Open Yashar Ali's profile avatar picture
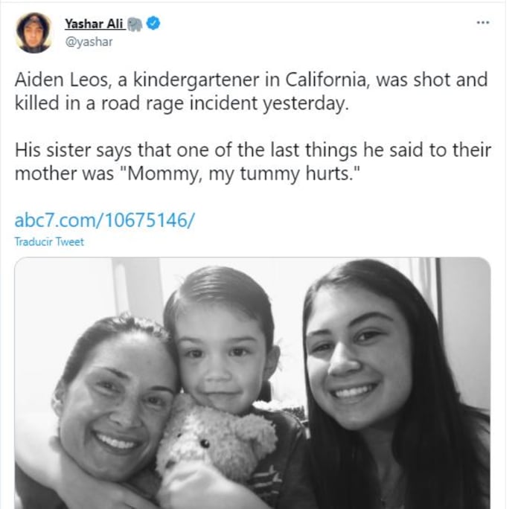The image size is (521, 509). (33, 33)
